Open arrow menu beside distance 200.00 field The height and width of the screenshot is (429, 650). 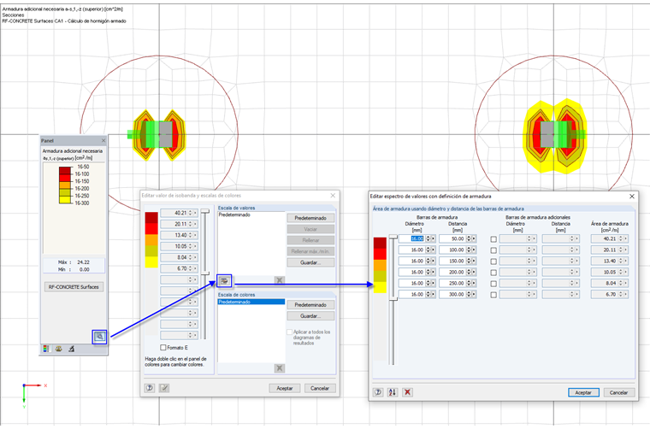click(474, 272)
